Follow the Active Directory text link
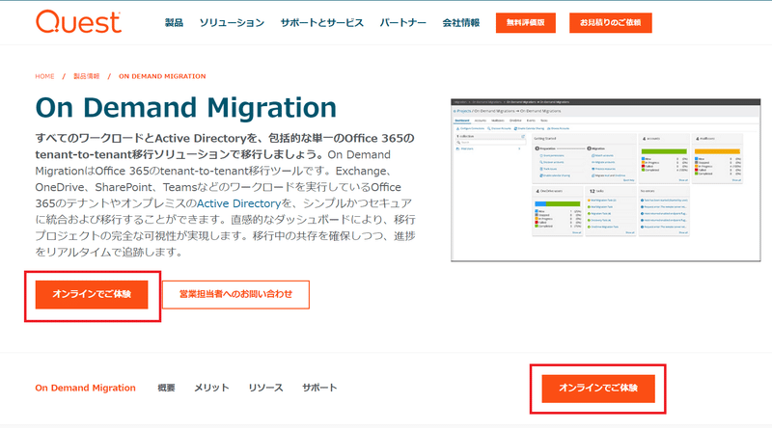Image resolution: width=772 pixels, height=430 pixels. pos(238,203)
